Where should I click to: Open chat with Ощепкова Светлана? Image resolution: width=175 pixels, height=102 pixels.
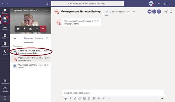31,66
